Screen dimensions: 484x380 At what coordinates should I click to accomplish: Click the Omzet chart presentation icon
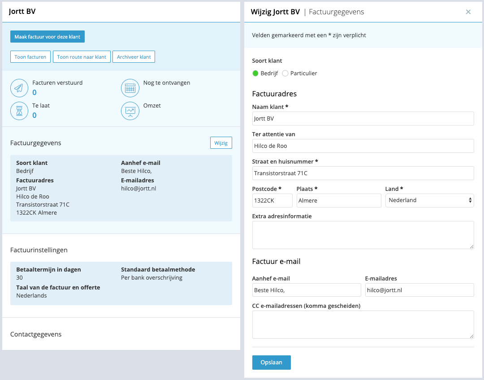(130, 111)
